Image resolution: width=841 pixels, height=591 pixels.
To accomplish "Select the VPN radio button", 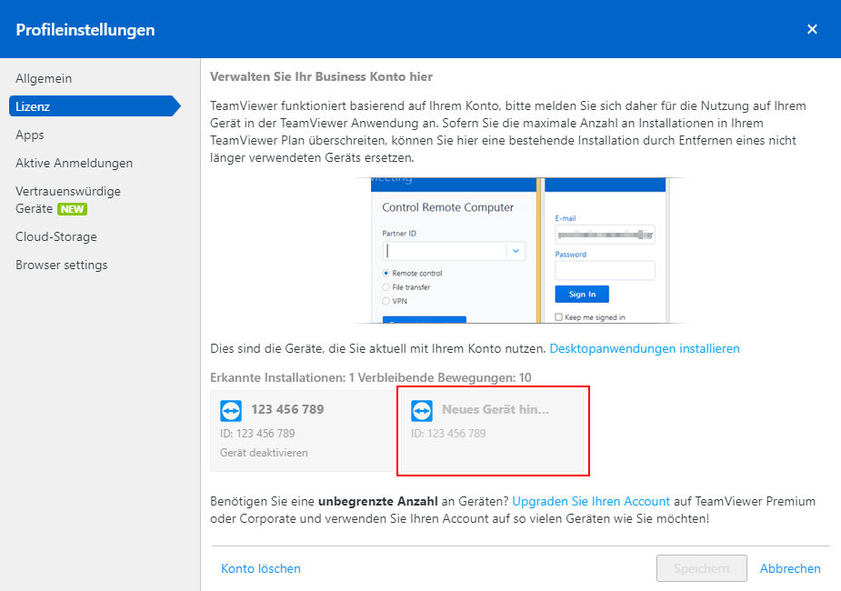I will point(385,301).
